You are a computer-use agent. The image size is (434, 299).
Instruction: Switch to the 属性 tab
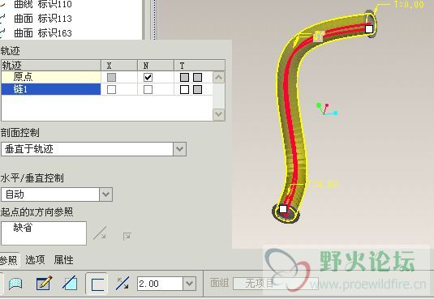(x=63, y=260)
